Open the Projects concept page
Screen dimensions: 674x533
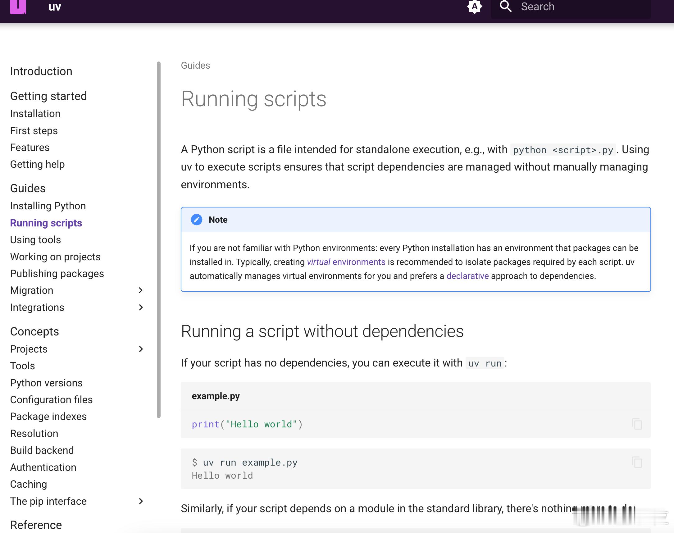(29, 349)
